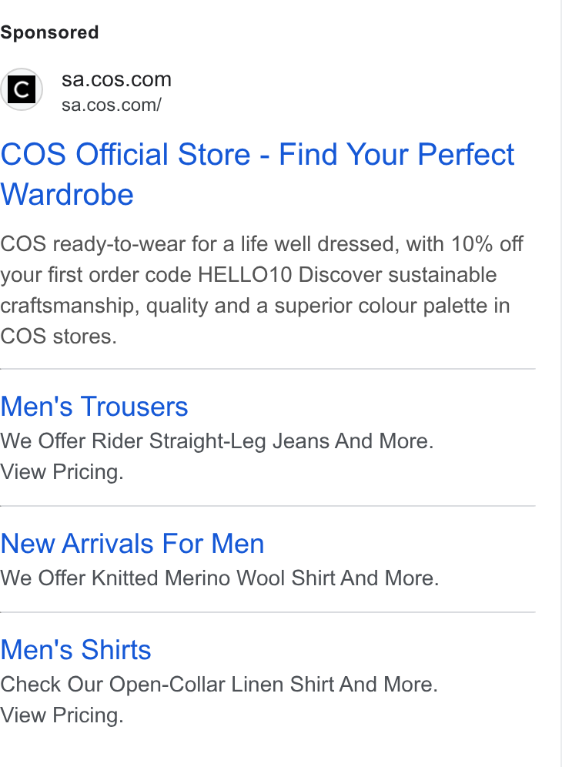The image size is (562, 767).
Task: Click the Open-Collar Linen Shirt description line
Action: coord(219,684)
